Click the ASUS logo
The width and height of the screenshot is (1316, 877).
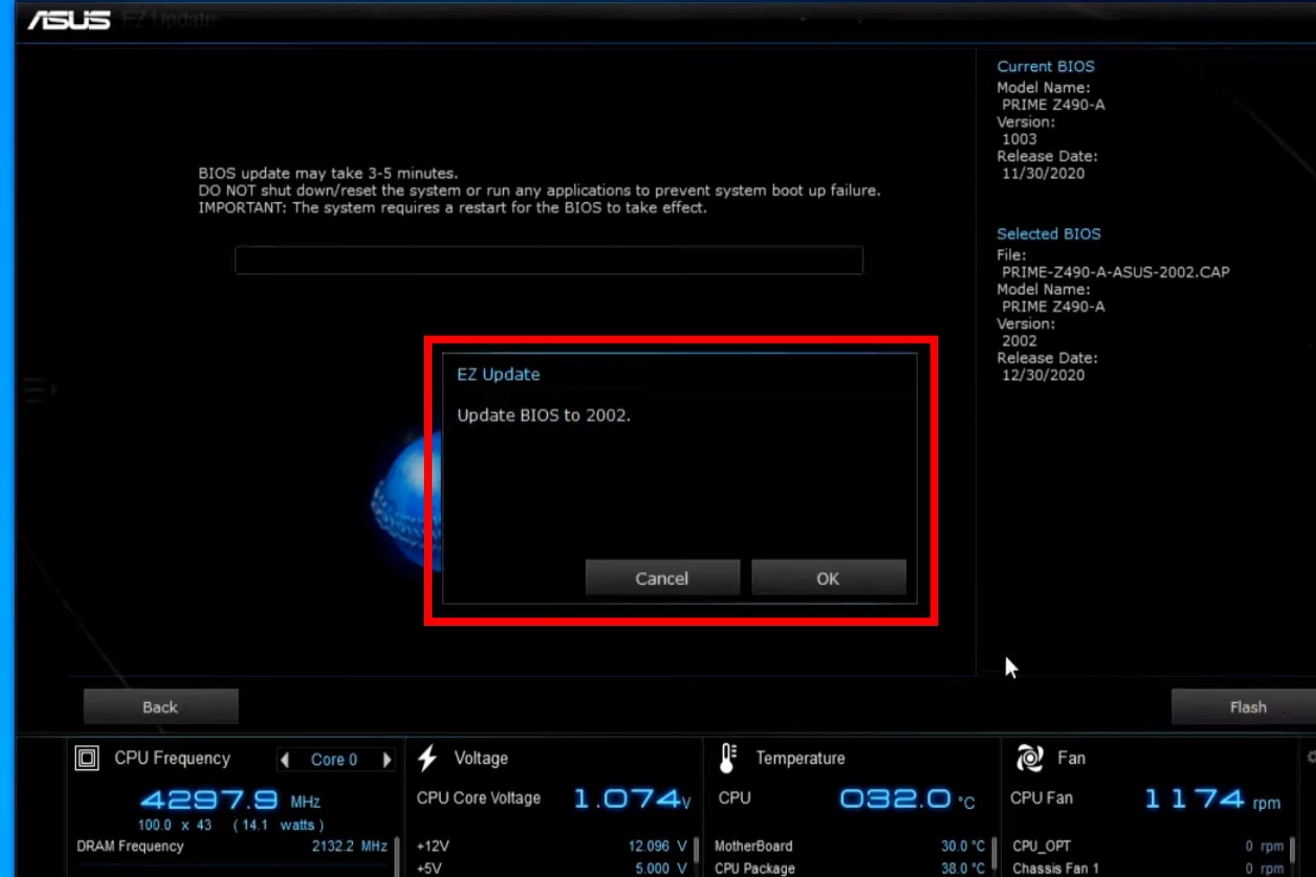tap(69, 20)
